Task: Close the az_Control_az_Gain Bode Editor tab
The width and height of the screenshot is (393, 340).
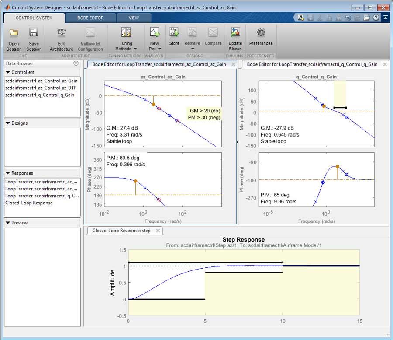Action: click(x=233, y=64)
